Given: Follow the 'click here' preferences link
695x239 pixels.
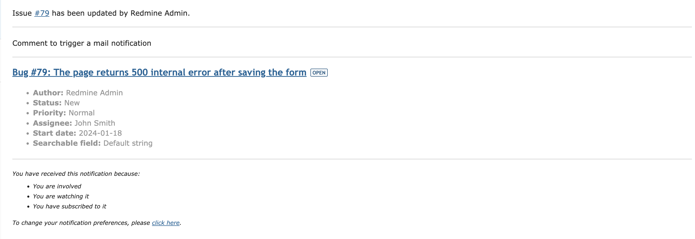Looking at the screenshot, I should click(x=166, y=223).
